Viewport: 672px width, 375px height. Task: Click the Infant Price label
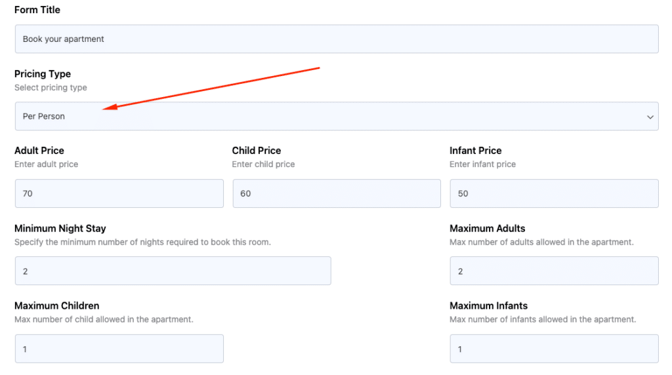tap(475, 151)
